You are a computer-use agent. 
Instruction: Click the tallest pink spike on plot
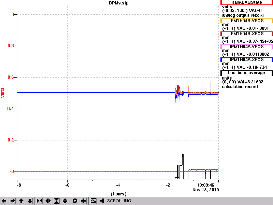(x=202, y=84)
